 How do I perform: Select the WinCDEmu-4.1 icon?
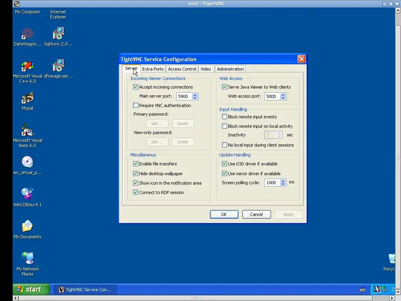coord(27,198)
